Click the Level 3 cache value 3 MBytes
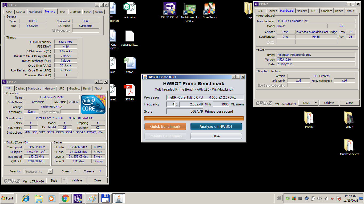Screen dimensions: 364x204 pos(79,161)
